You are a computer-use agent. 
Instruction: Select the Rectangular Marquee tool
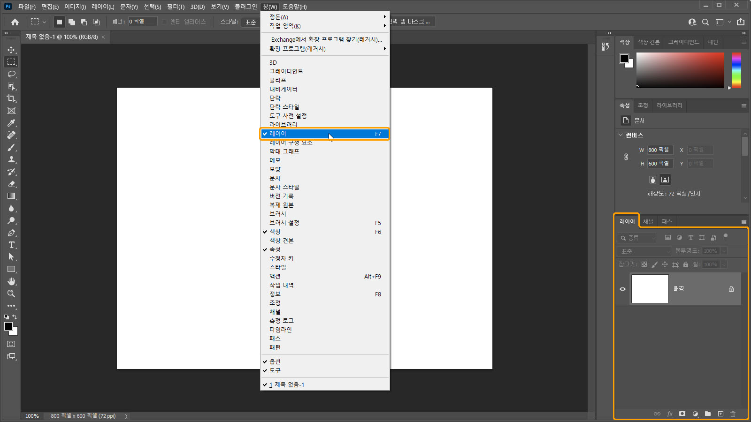point(11,62)
